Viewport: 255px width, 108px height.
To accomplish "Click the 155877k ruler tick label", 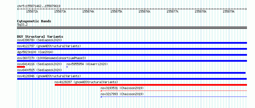I will [173, 11].
